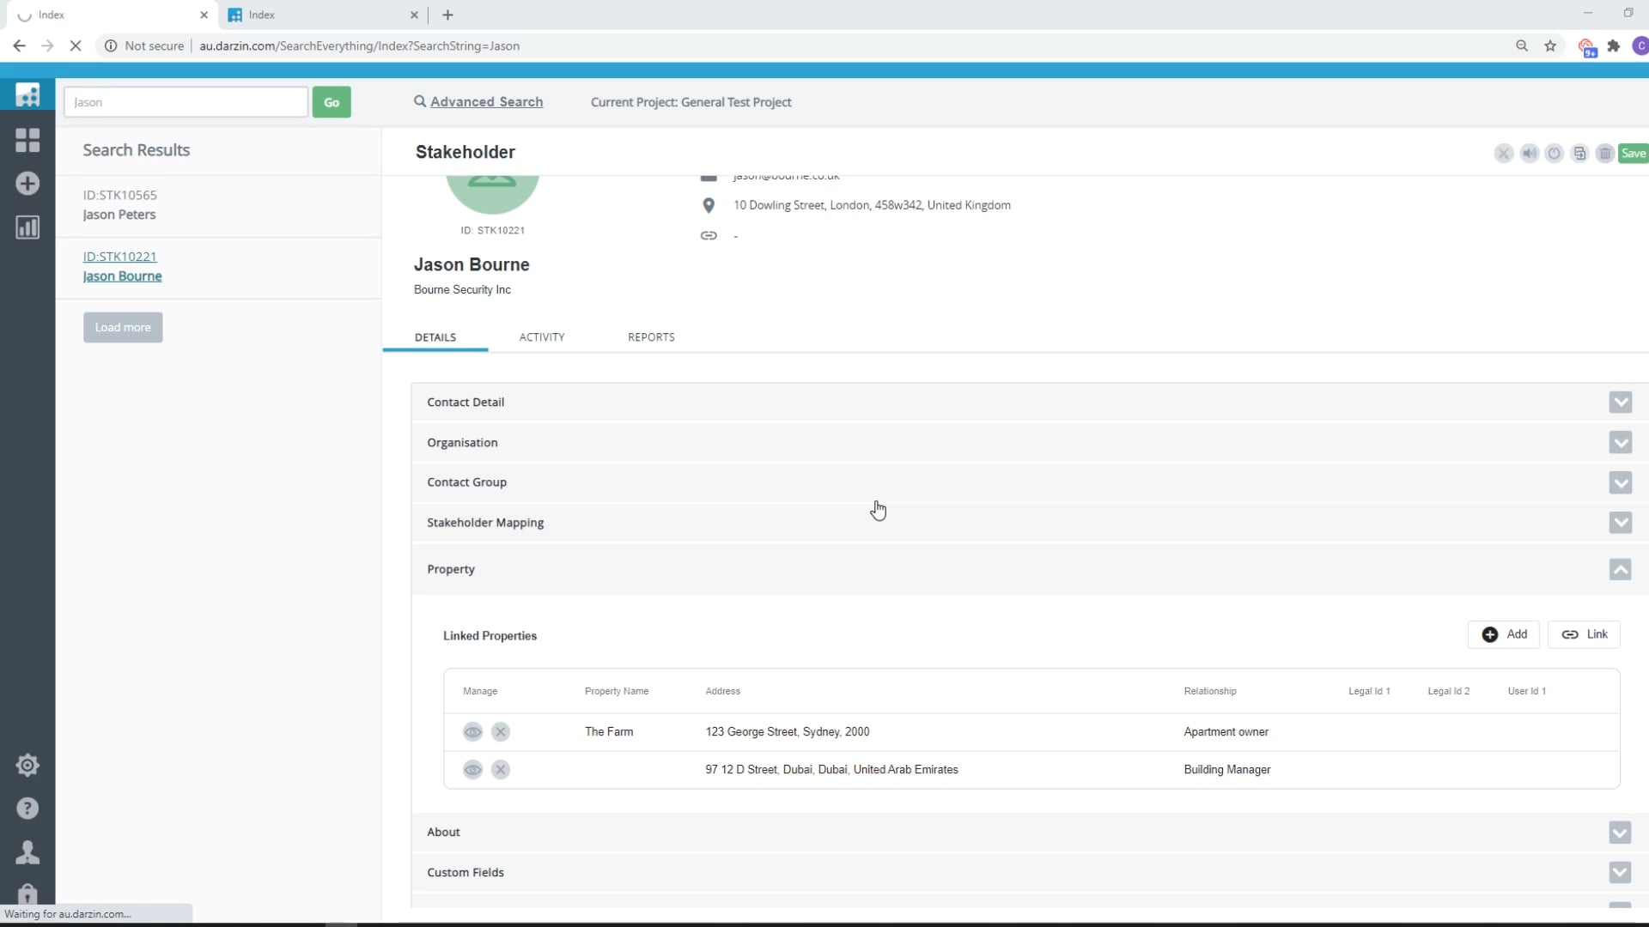Click the power deactivate icon in stakeholder toolbar

click(1554, 154)
